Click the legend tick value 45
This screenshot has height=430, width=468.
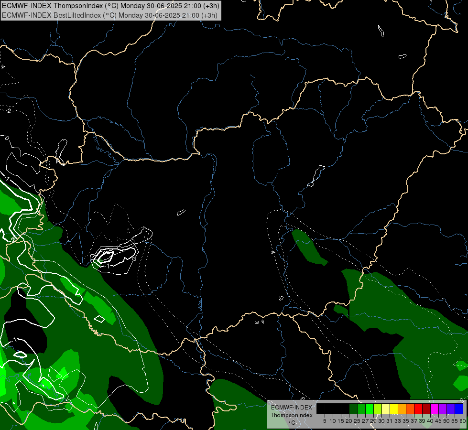[439, 421]
